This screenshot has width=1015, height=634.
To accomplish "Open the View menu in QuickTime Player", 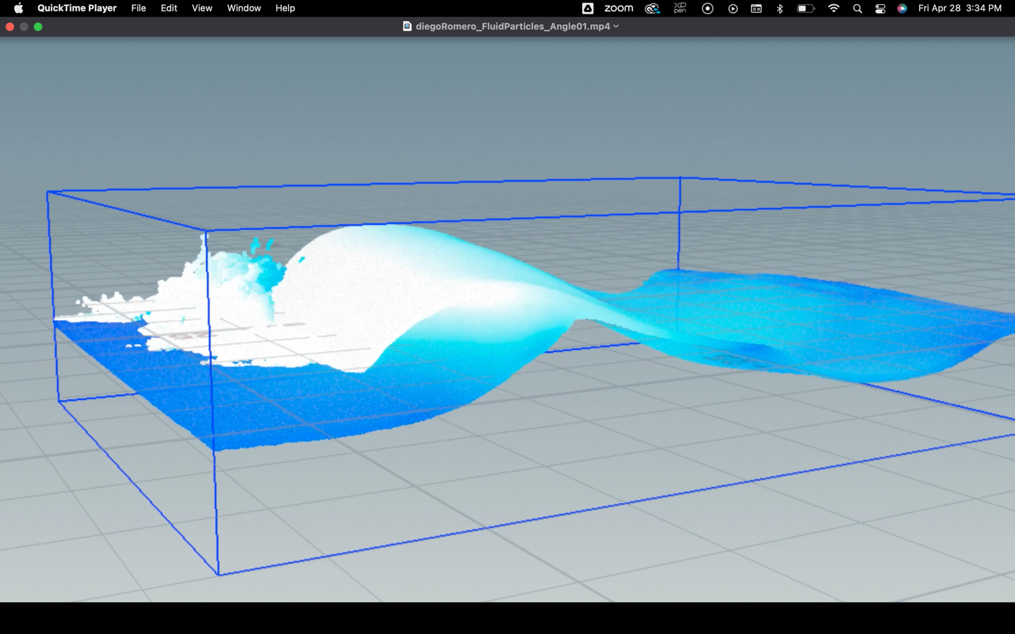I will tap(201, 8).
